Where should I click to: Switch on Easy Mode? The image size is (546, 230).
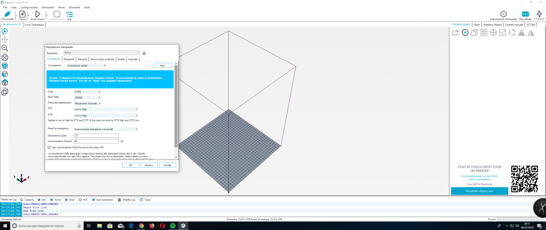click(x=525, y=14)
